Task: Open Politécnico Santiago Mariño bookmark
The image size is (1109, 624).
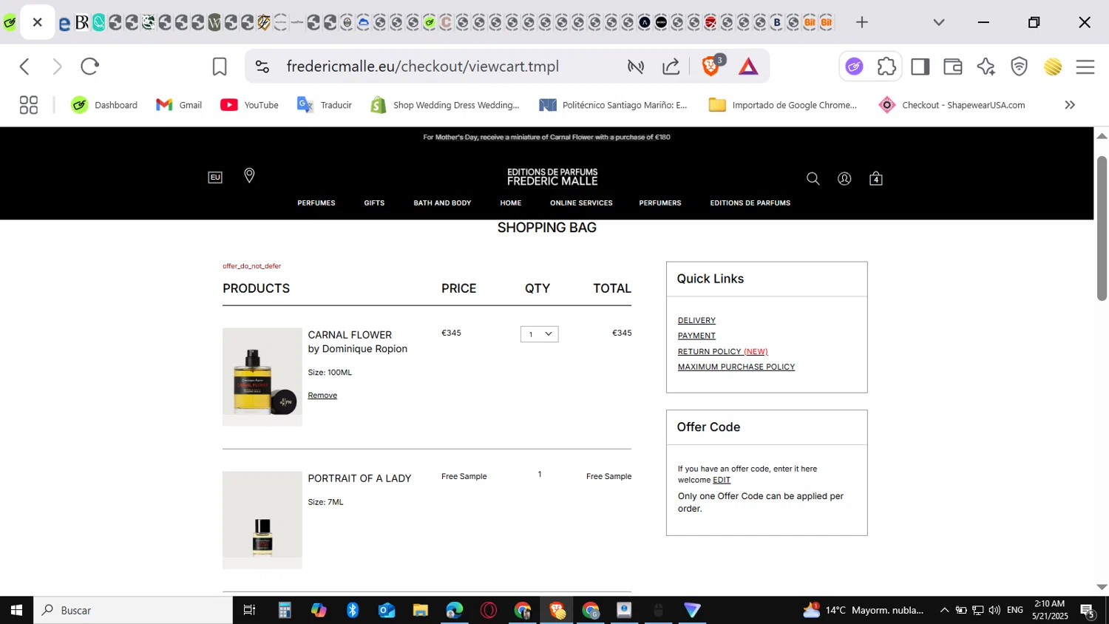Action: pyautogui.click(x=614, y=105)
